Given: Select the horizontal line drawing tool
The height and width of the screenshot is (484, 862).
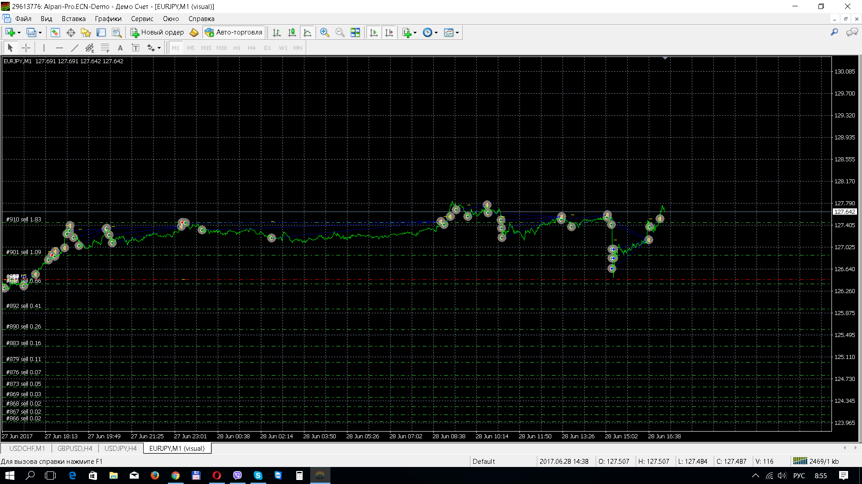Looking at the screenshot, I should tap(59, 48).
